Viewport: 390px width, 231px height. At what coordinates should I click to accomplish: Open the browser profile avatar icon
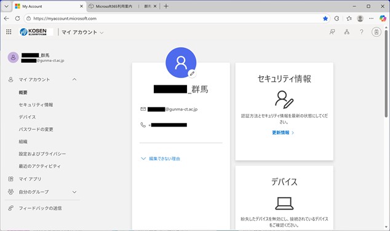point(360,18)
